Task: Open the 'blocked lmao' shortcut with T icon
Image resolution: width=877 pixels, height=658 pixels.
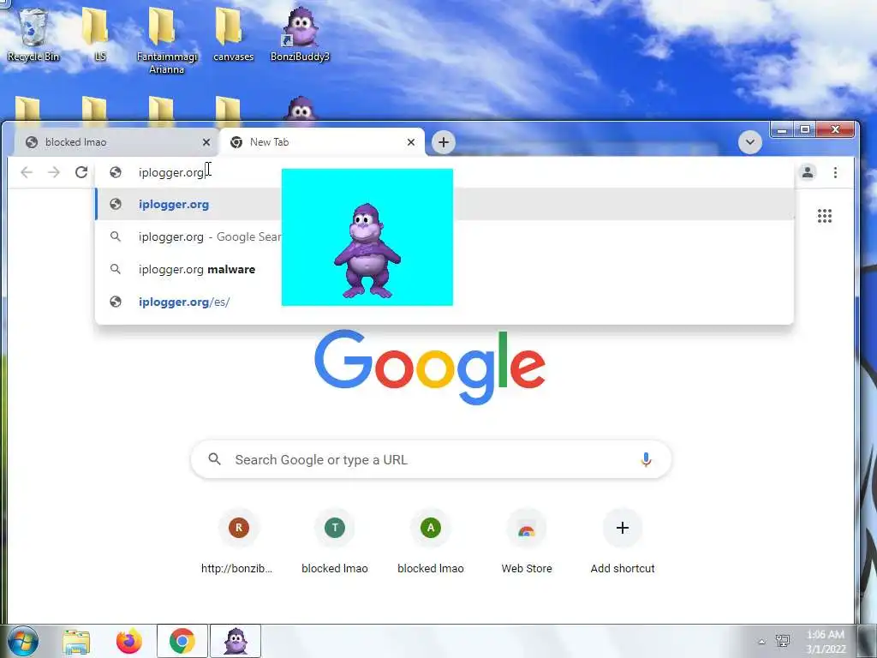Action: [335, 541]
